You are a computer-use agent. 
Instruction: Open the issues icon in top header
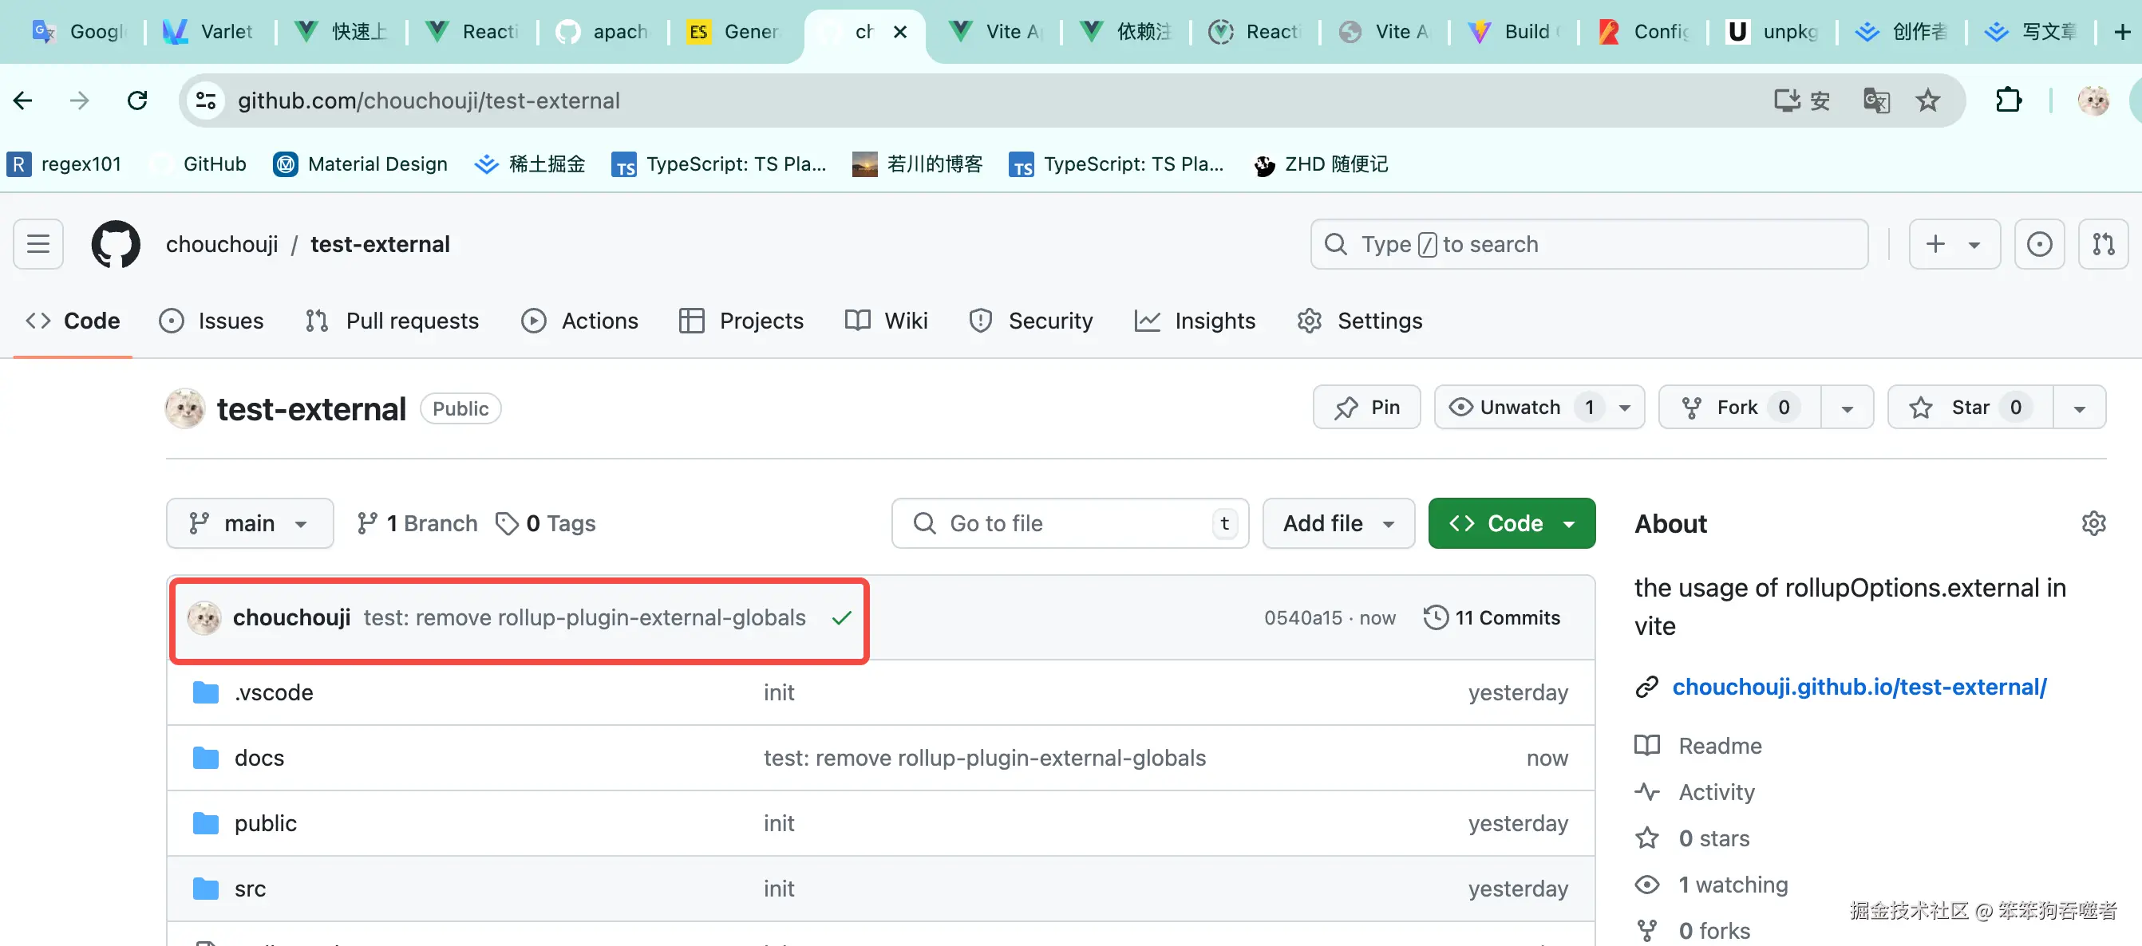[2039, 244]
